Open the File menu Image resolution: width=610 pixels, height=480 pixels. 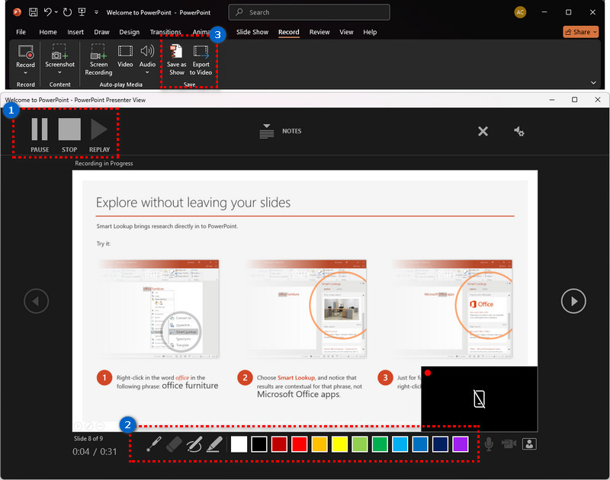pos(21,32)
